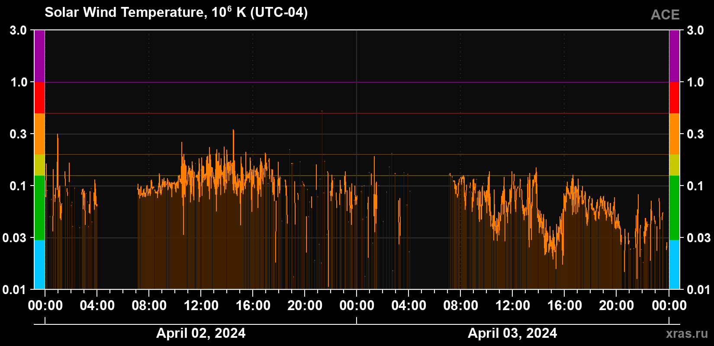Select the blue band on the left color scale

point(39,264)
